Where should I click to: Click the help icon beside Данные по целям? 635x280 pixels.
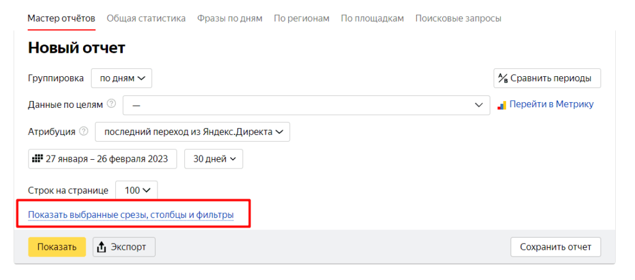tap(112, 104)
